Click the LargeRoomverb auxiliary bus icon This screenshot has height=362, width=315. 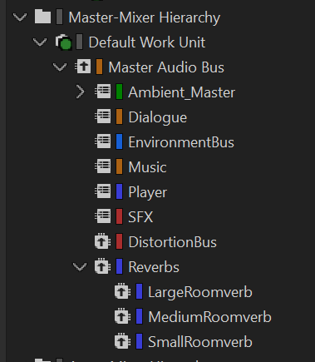pos(123,291)
